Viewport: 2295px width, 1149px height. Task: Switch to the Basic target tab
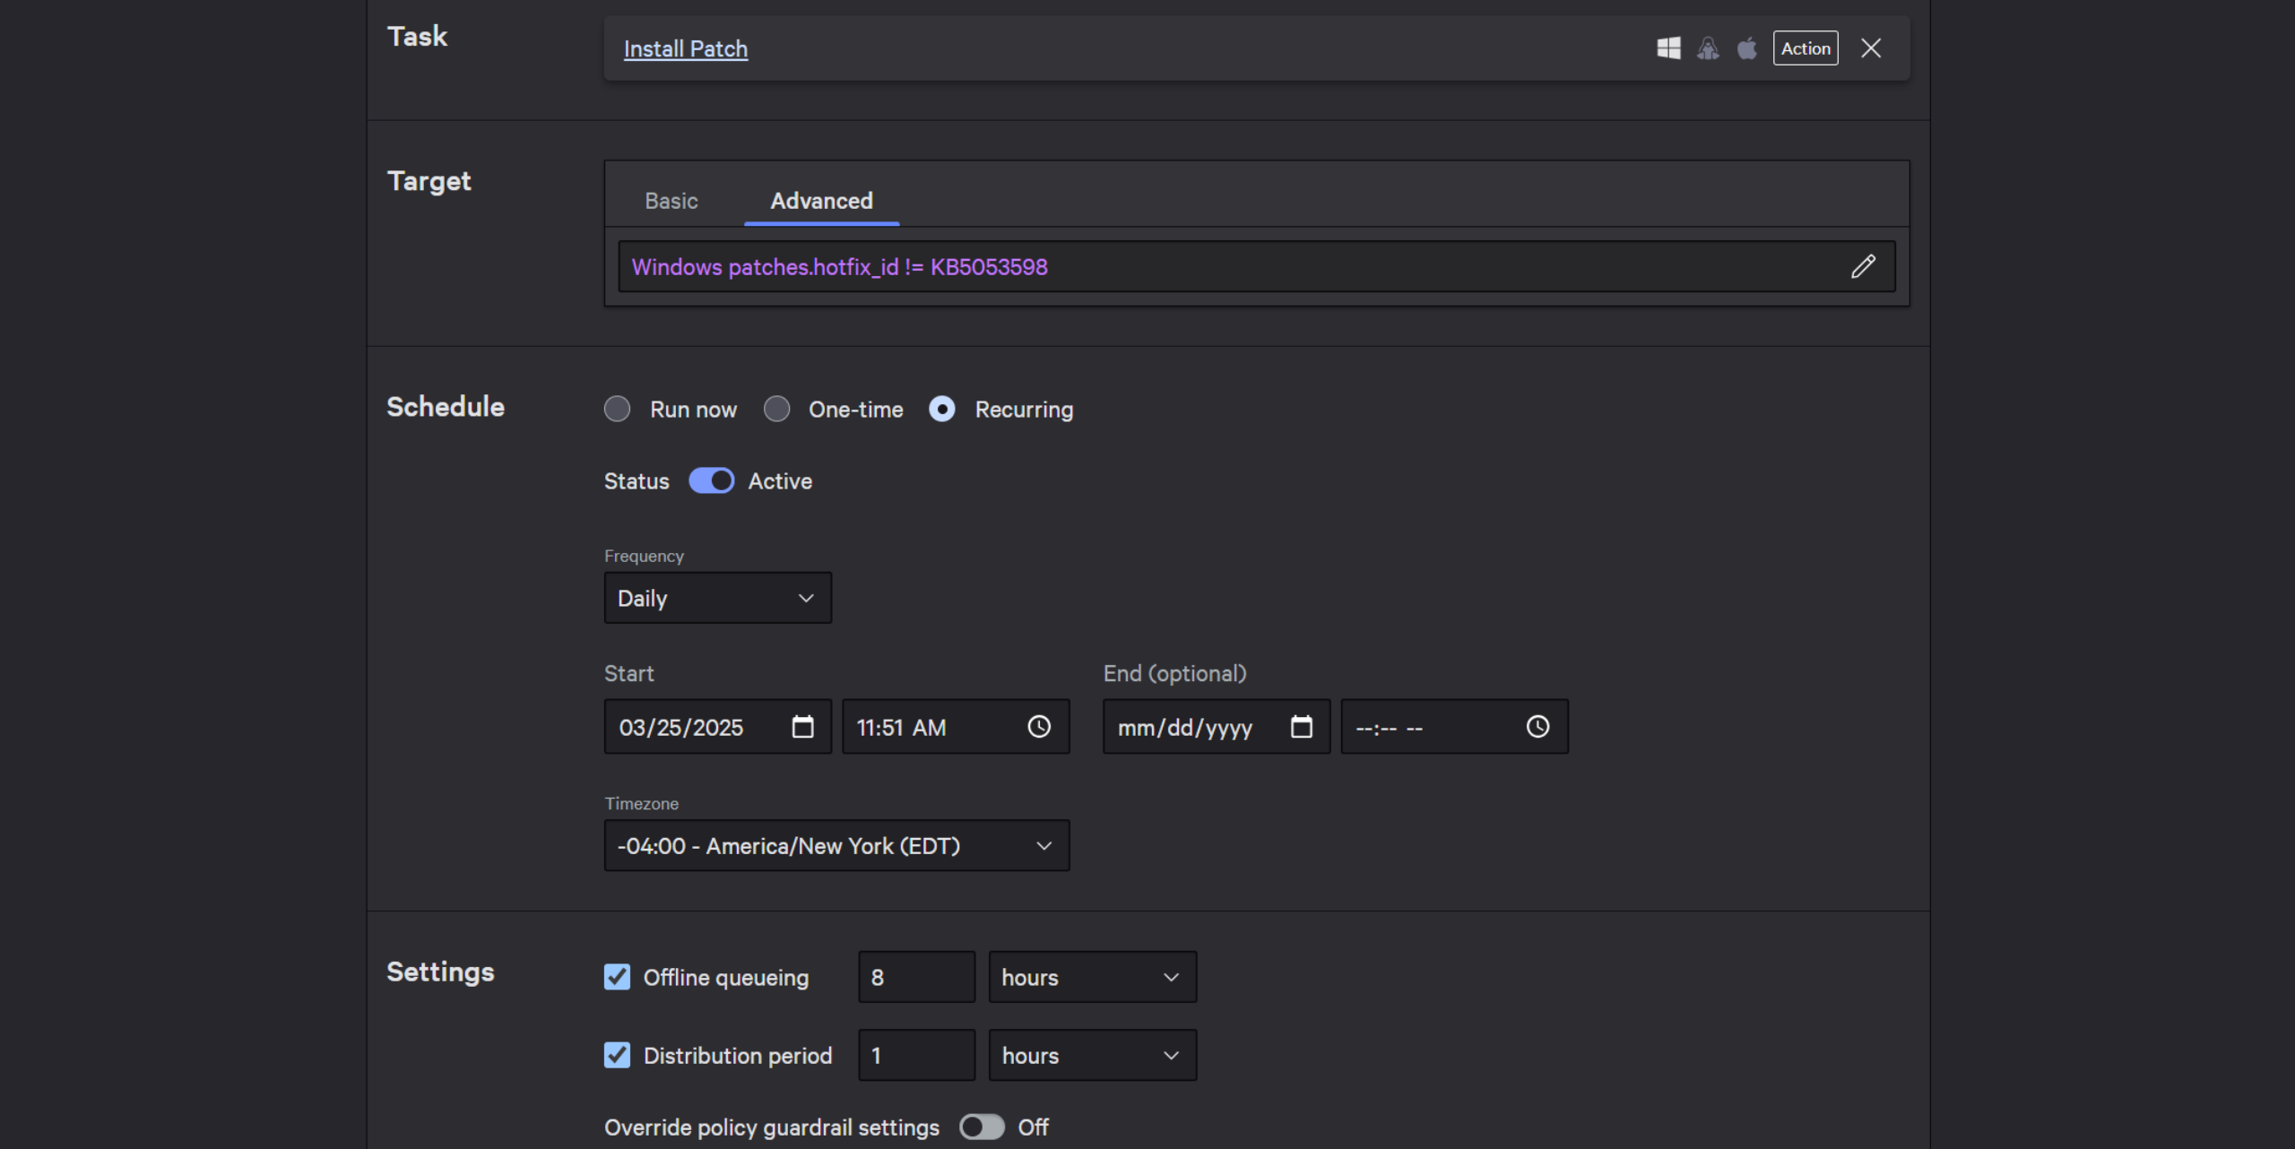[671, 201]
